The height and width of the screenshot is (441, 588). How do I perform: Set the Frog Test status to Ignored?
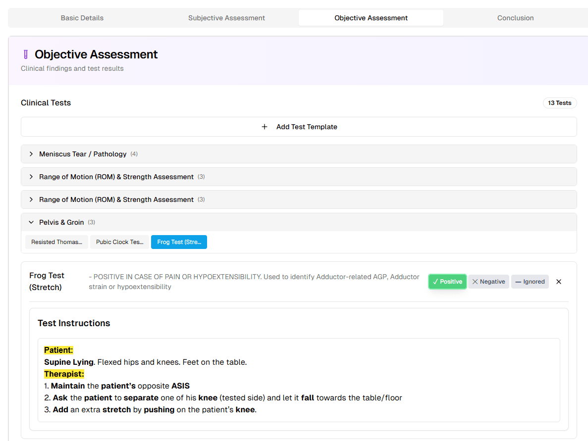pos(530,281)
